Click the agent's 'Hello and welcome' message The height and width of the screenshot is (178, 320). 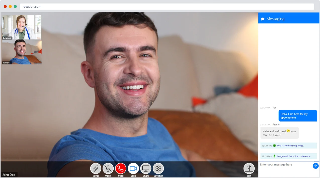pos(279,133)
